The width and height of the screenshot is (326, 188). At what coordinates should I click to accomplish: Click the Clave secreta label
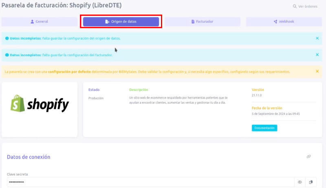[x=17, y=174]
